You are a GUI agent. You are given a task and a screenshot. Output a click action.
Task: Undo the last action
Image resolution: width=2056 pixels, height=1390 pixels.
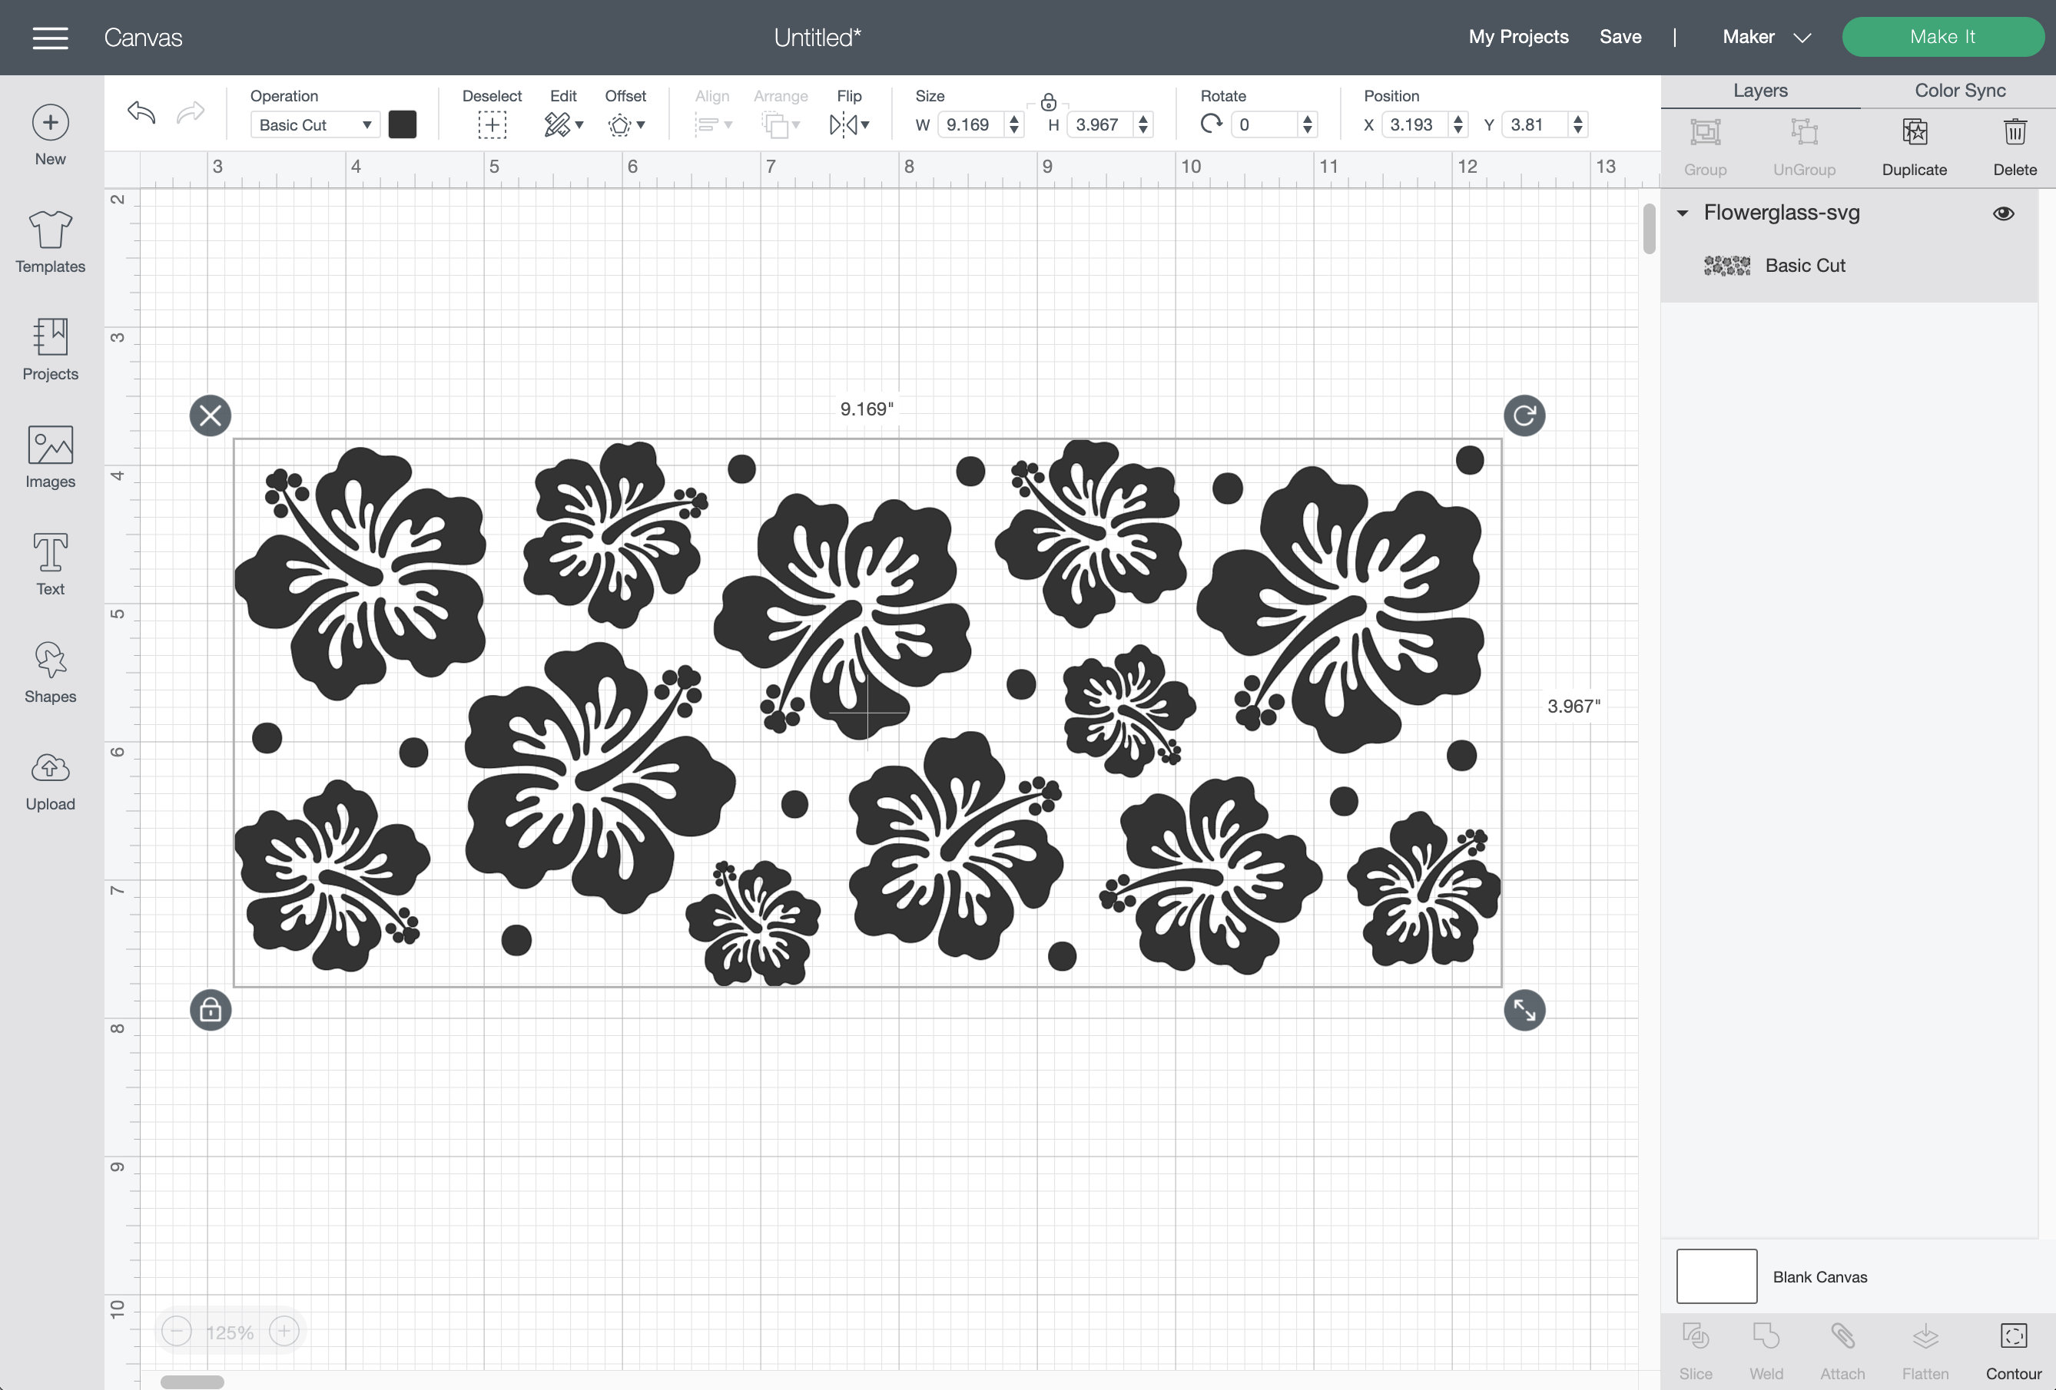tap(141, 112)
